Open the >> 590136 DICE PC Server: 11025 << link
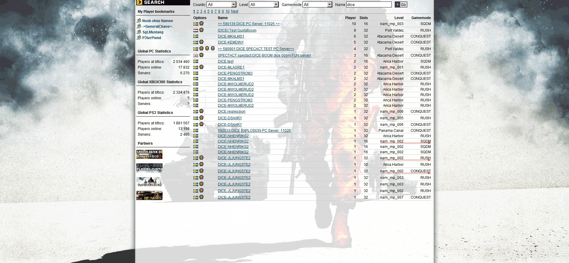The width and height of the screenshot is (569, 263). pos(249,24)
